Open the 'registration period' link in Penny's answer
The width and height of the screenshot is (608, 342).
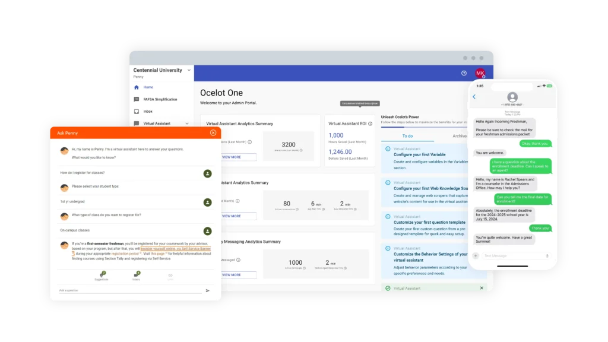[x=125, y=254]
